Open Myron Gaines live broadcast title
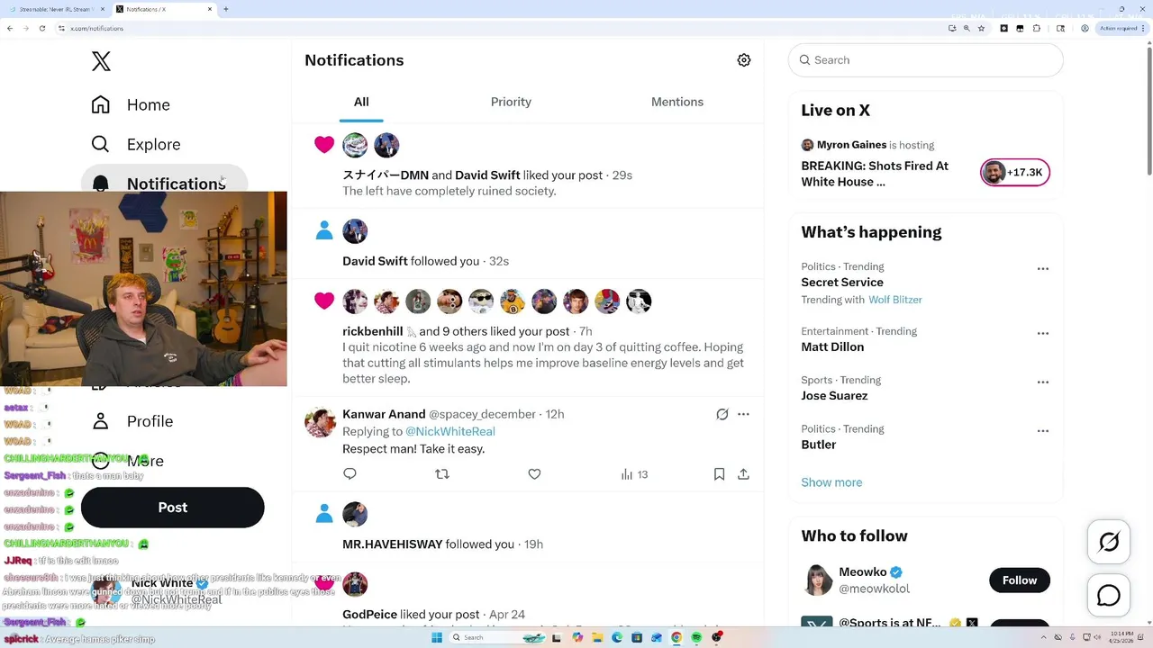This screenshot has height=648, width=1153. point(875,174)
